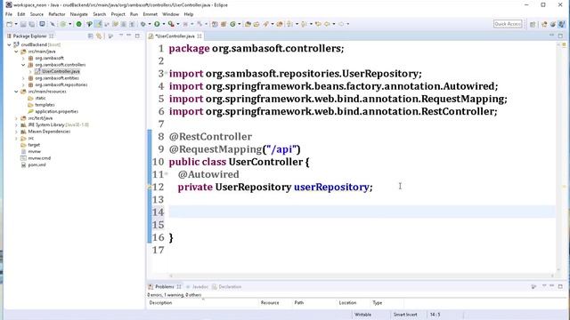Expand the JRE System Library node
570x320 pixels.
pos(16,124)
